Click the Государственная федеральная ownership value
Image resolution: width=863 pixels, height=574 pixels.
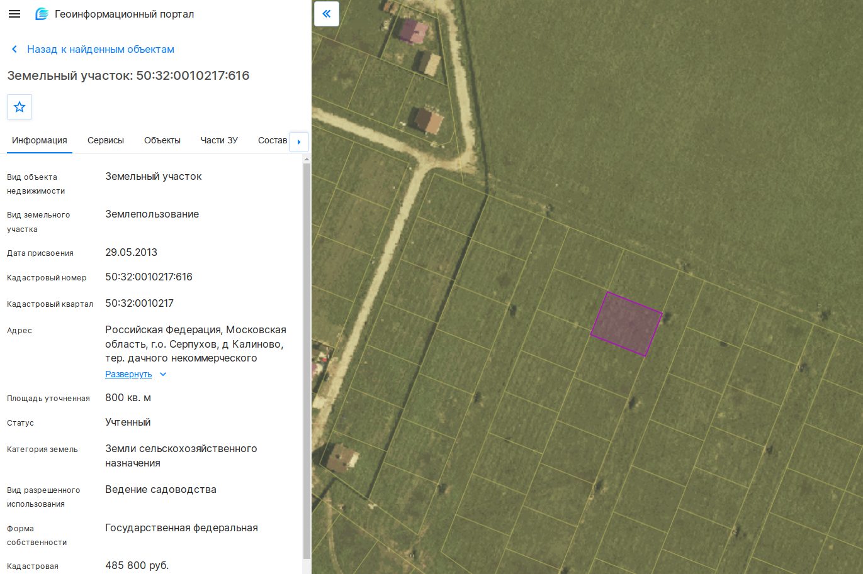coord(181,527)
